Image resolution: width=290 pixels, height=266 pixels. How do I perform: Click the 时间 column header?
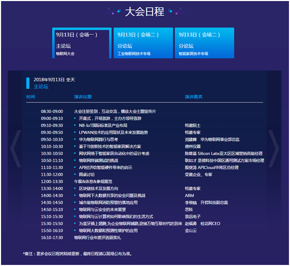tap(31, 97)
